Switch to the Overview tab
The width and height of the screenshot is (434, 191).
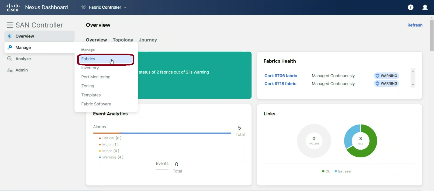coord(96,40)
